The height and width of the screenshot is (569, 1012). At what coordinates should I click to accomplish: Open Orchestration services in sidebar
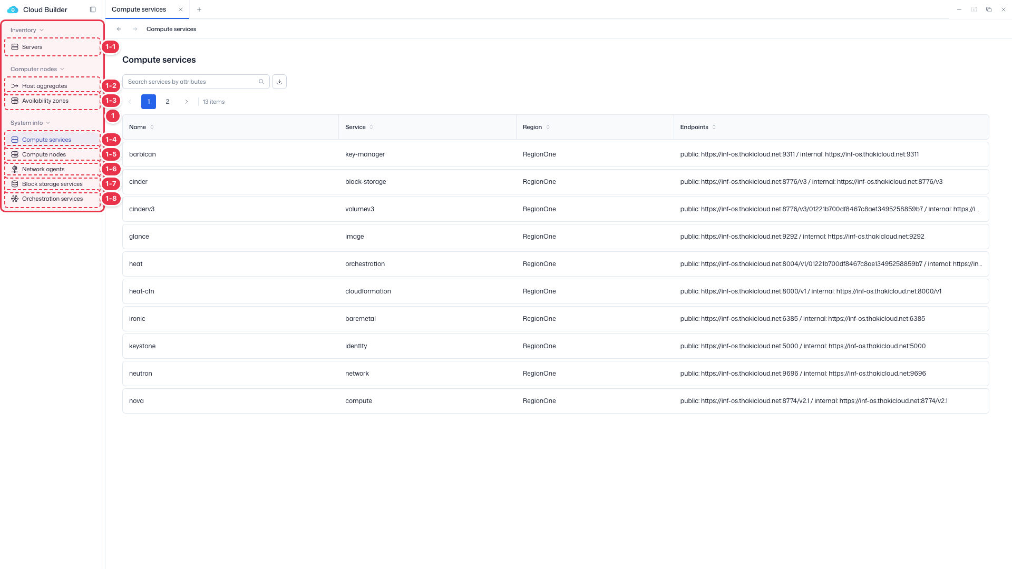(x=52, y=199)
